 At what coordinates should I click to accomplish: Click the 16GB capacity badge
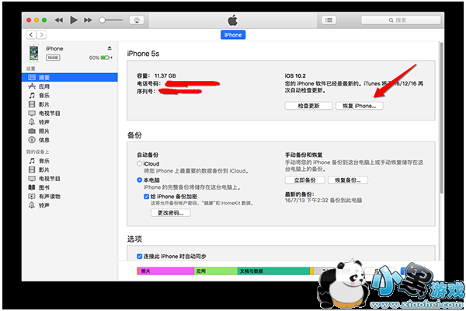(53, 58)
